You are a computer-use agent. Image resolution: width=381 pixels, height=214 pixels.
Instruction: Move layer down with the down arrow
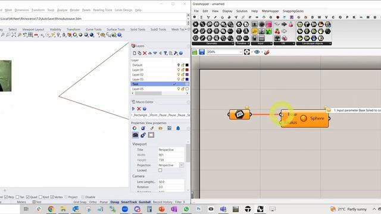point(155,53)
